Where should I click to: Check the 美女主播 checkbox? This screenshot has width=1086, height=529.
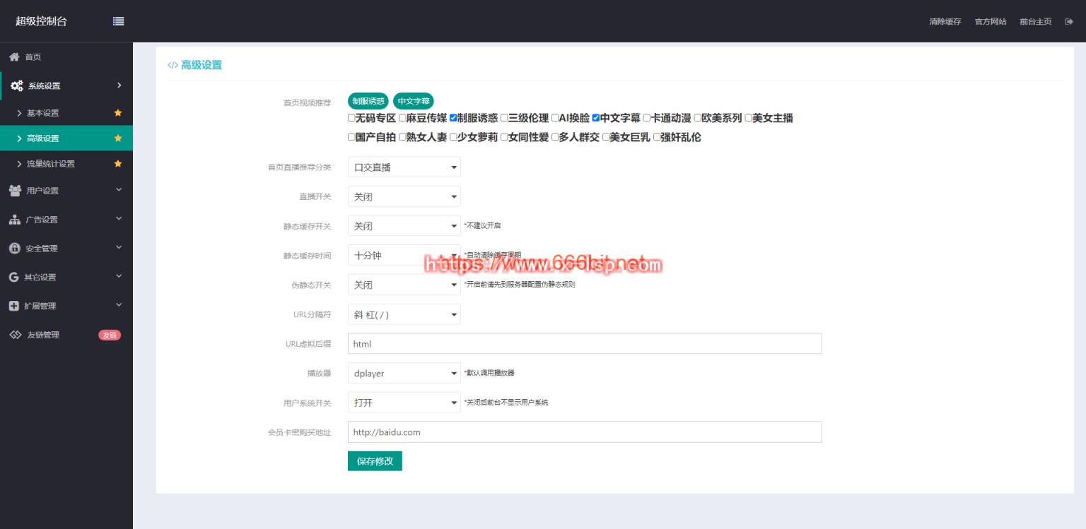[x=748, y=118]
